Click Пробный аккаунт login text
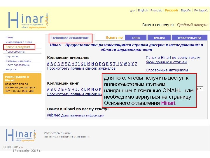 [192, 25]
